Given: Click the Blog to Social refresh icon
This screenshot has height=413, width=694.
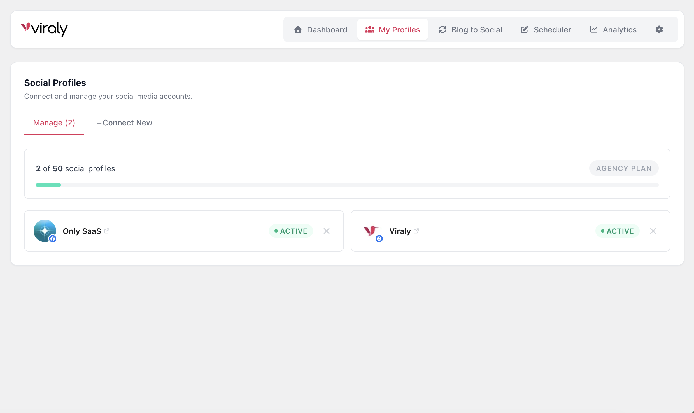Looking at the screenshot, I should point(442,29).
